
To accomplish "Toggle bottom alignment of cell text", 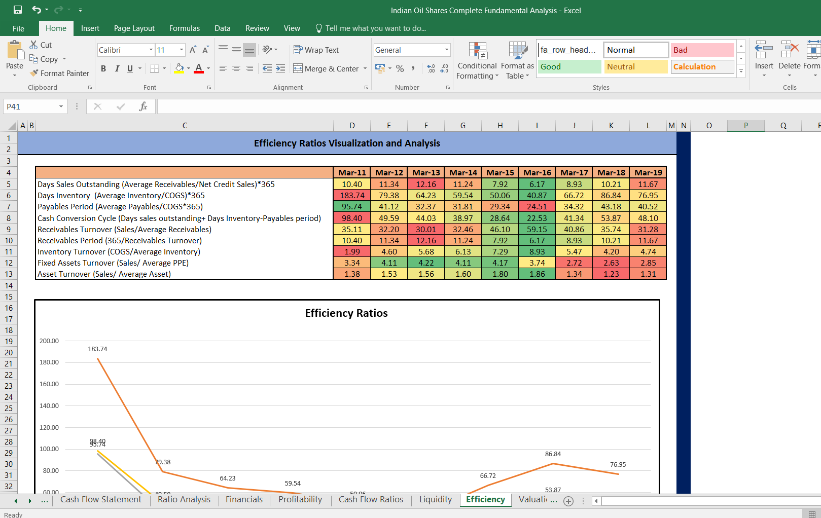I will pyautogui.click(x=249, y=49).
